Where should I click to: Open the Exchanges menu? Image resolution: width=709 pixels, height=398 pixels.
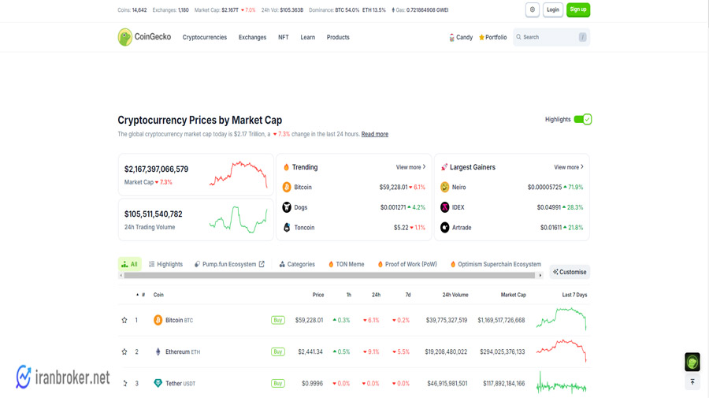pyautogui.click(x=252, y=38)
